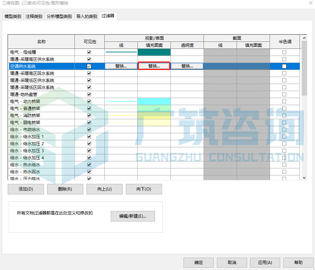Click the 透明度 替换 button for 空调供水系统

pyautogui.click(x=187, y=66)
